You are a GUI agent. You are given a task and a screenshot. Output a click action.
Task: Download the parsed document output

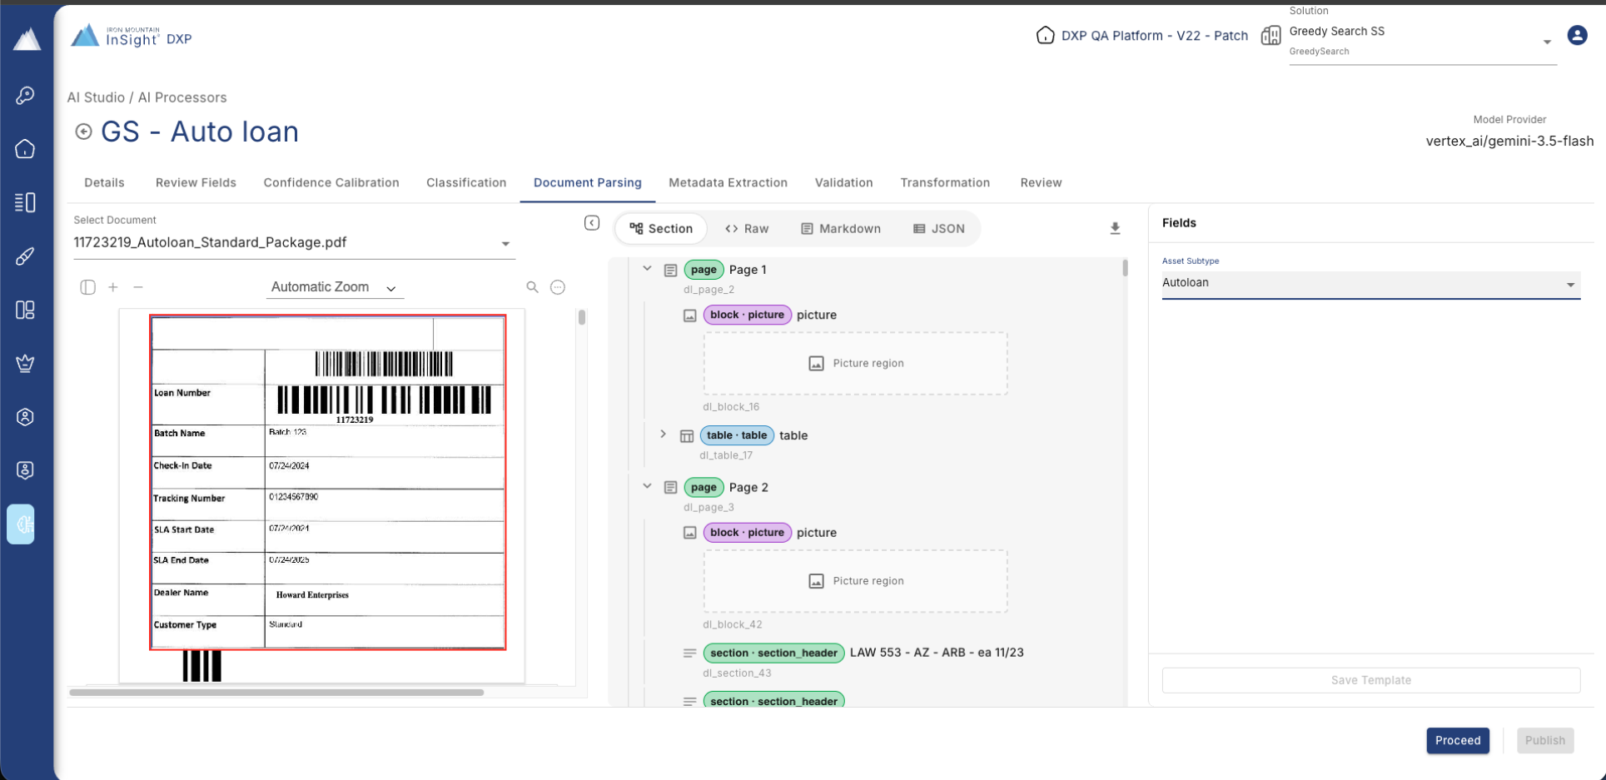click(1115, 228)
